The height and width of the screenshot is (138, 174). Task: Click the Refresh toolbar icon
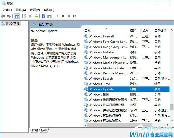[30, 16]
